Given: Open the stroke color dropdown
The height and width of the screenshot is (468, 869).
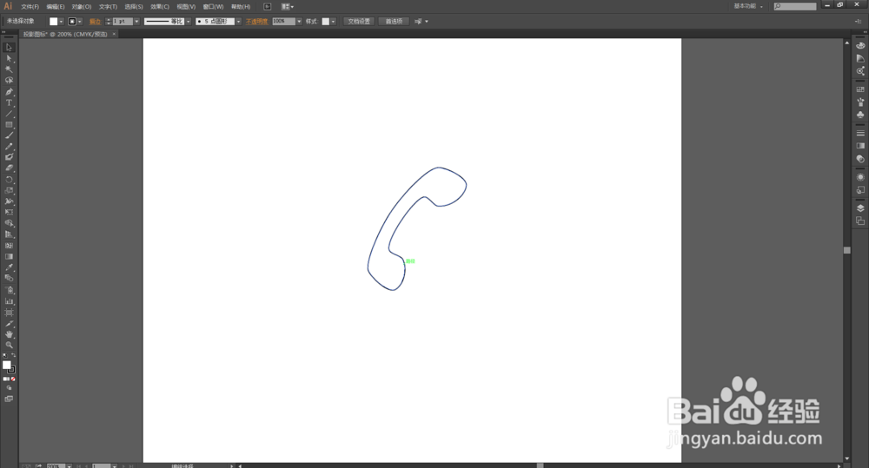Looking at the screenshot, I should point(80,22).
